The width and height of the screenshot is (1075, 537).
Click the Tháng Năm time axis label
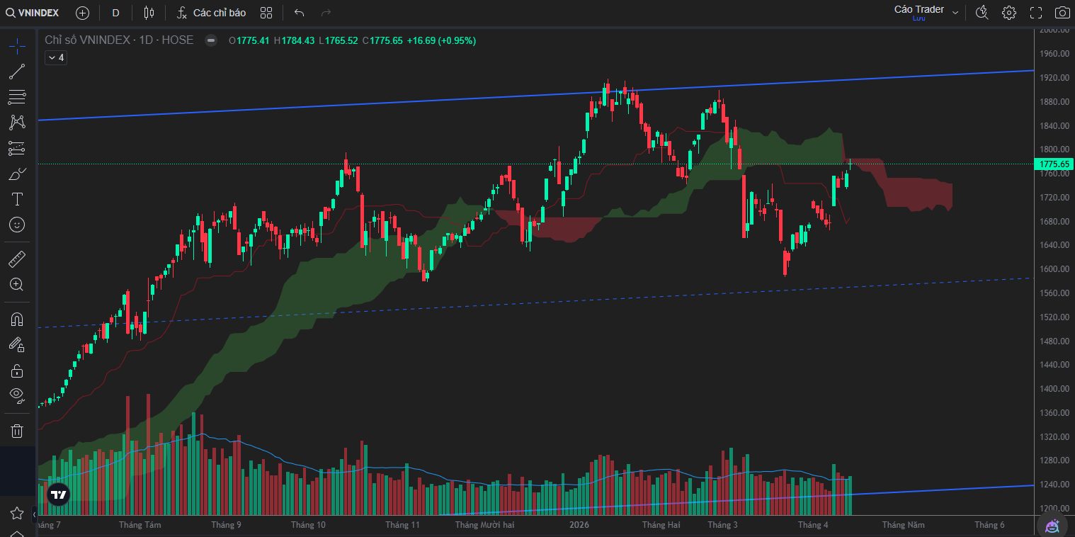[903, 525]
